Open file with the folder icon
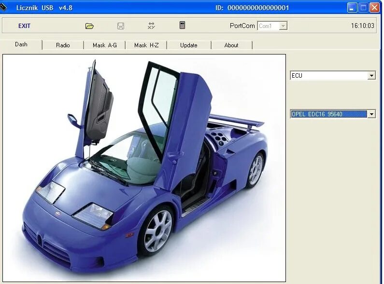The height and width of the screenshot is (284, 384). click(89, 26)
